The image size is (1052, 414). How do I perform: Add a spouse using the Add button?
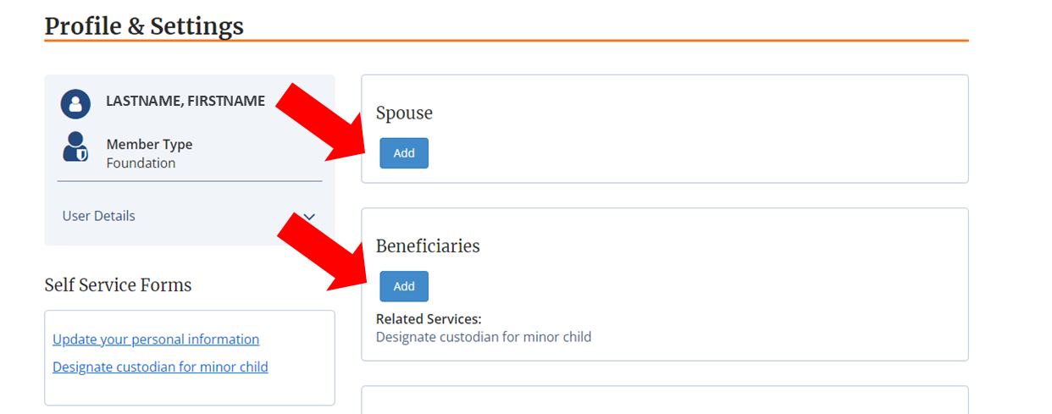[404, 153]
